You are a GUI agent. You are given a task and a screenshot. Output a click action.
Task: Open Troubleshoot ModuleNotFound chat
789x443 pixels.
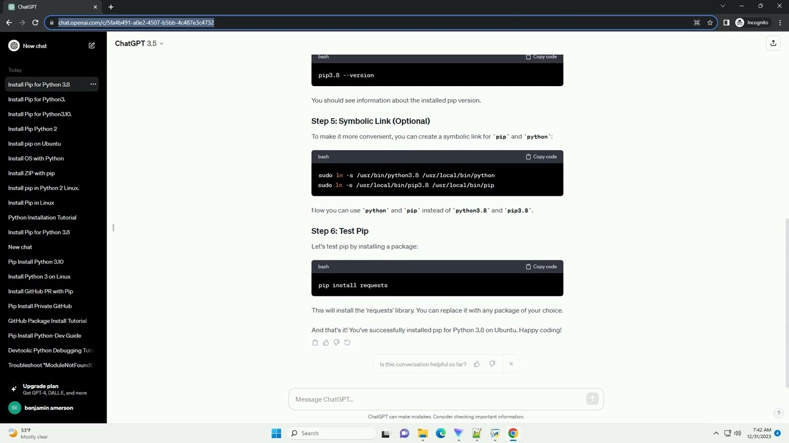pos(53,365)
